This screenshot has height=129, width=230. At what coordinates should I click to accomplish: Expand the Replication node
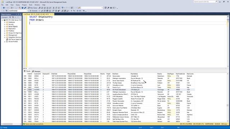tap(5, 29)
